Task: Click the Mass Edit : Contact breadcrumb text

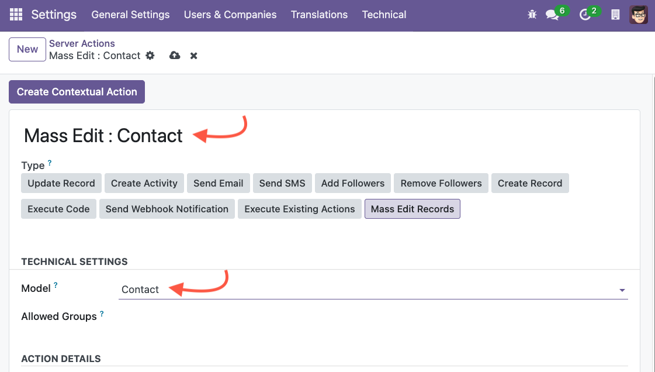Action: click(x=95, y=56)
